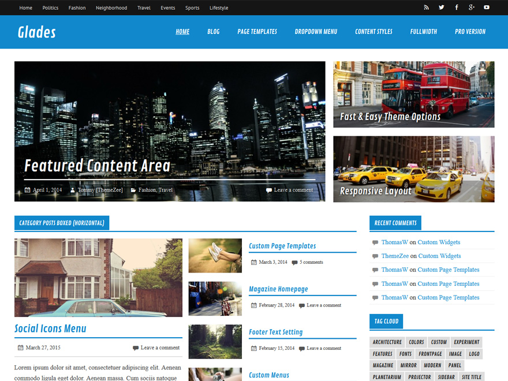Image resolution: width=508 pixels, height=381 pixels.
Task: Open the YouTube channel icon
Action: point(486,8)
